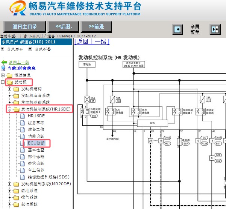Click 畅易 platform logo

point(18,8)
